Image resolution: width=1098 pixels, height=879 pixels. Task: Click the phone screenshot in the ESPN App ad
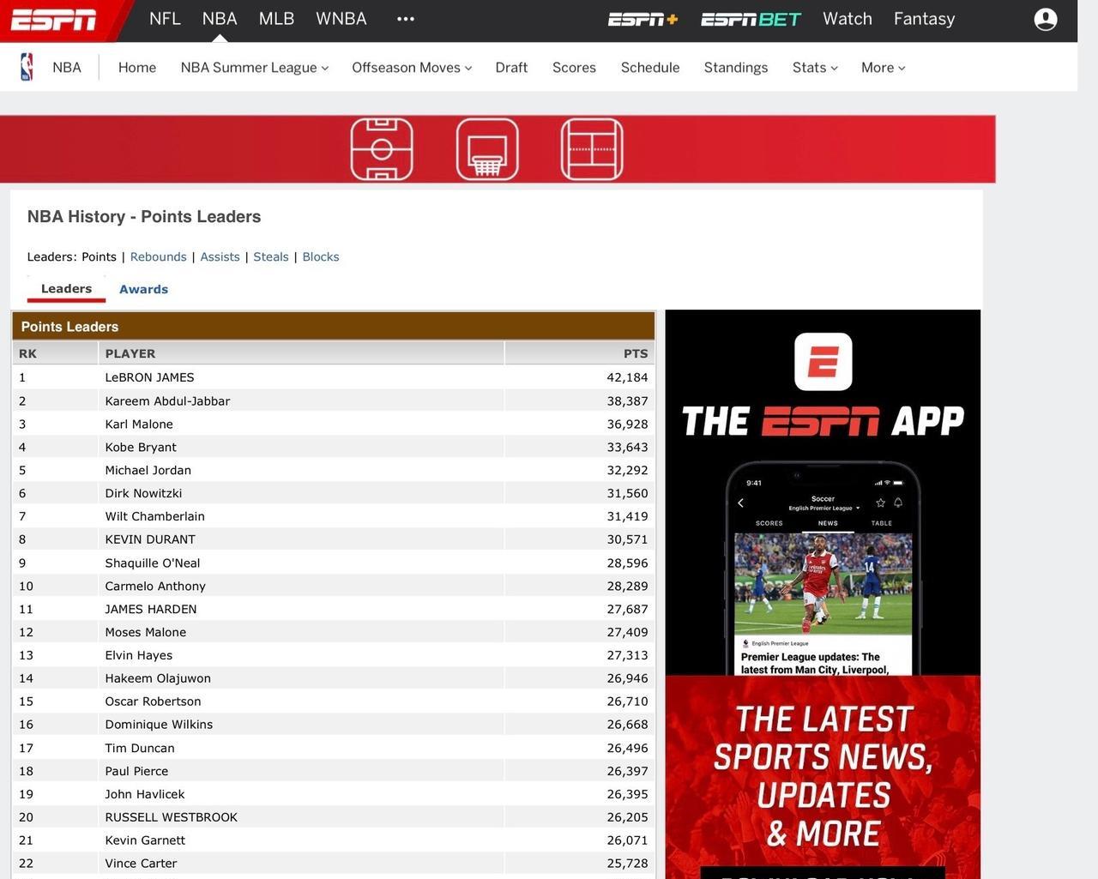click(x=823, y=569)
